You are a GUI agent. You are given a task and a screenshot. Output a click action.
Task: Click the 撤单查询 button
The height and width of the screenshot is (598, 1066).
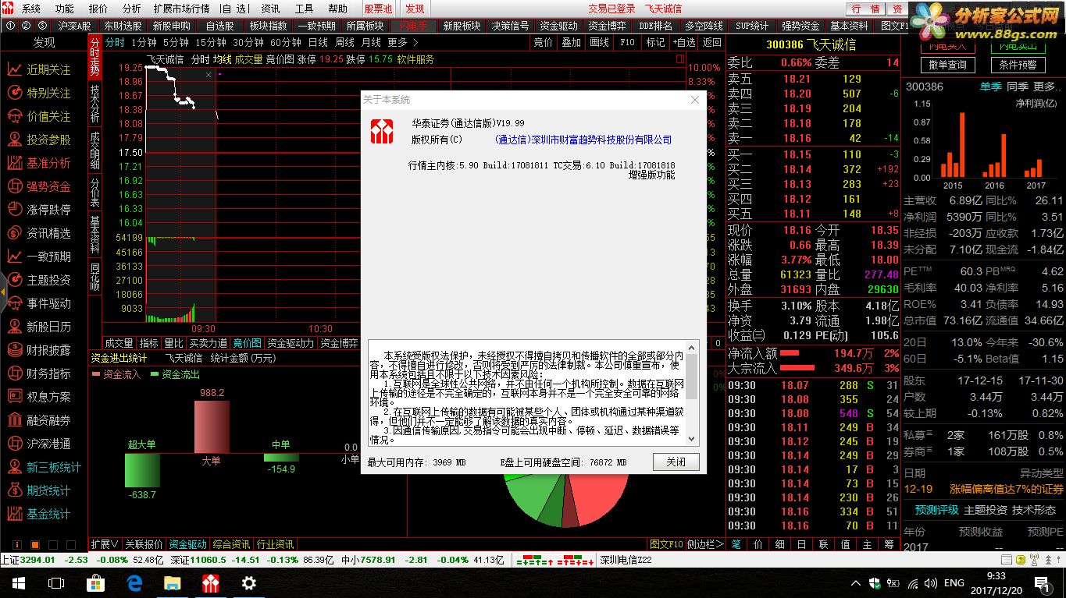947,65
